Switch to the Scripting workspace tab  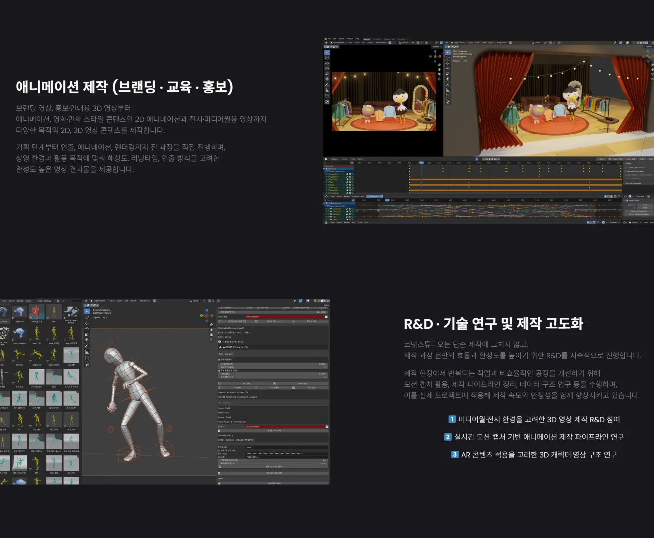click(x=401, y=39)
